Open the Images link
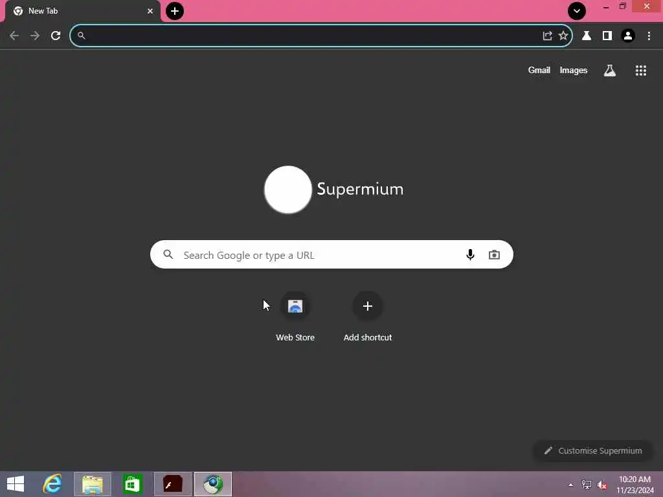 tap(574, 70)
